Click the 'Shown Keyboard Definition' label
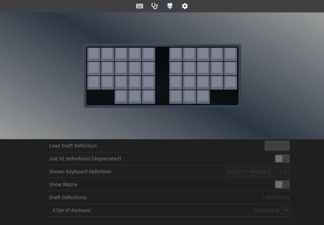 80,172
